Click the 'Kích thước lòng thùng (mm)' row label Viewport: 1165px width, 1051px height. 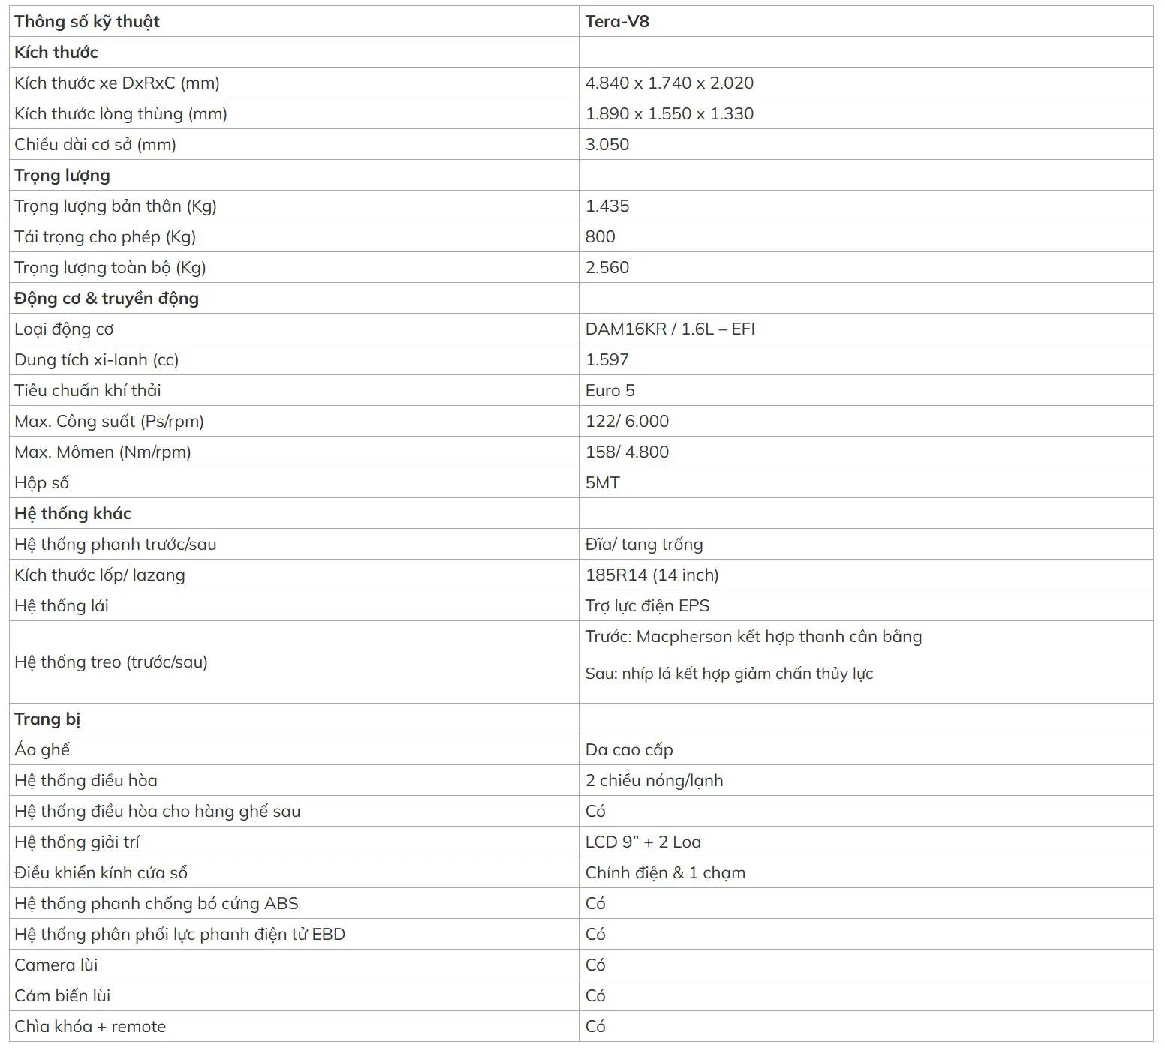121,114
